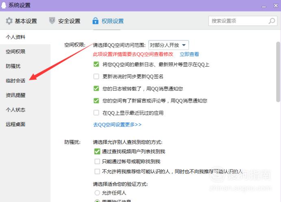Uncheck 您的日志被转载了 notification
Screen dimensions: 281x202
tap(96, 88)
